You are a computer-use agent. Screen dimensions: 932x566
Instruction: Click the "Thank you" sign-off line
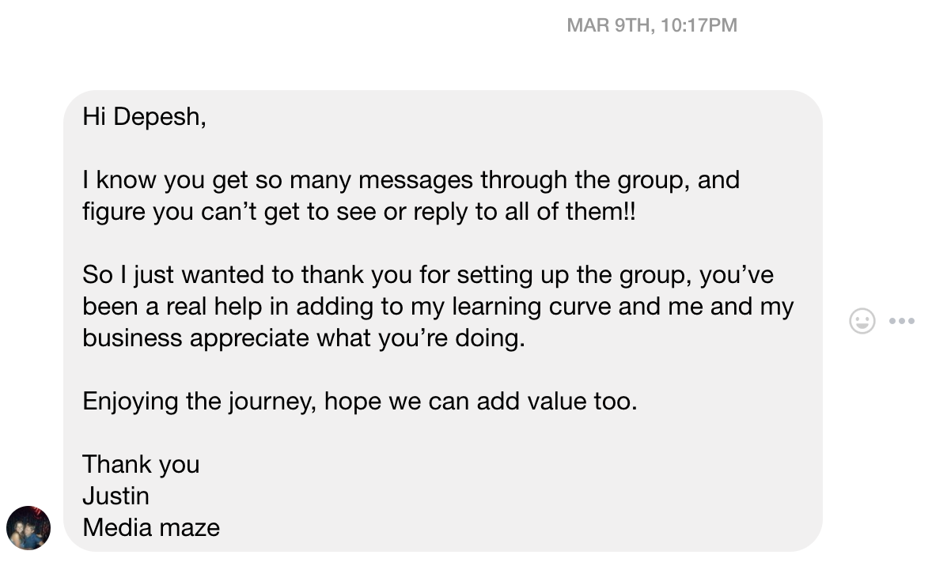click(x=141, y=464)
